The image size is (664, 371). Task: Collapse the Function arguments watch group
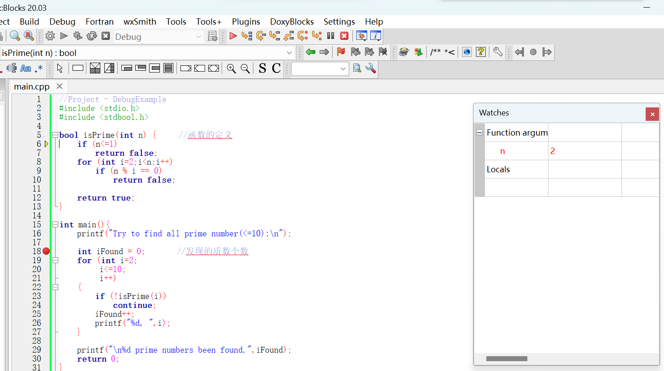(x=480, y=132)
